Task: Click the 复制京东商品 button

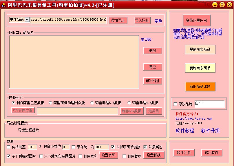Action: point(200,68)
